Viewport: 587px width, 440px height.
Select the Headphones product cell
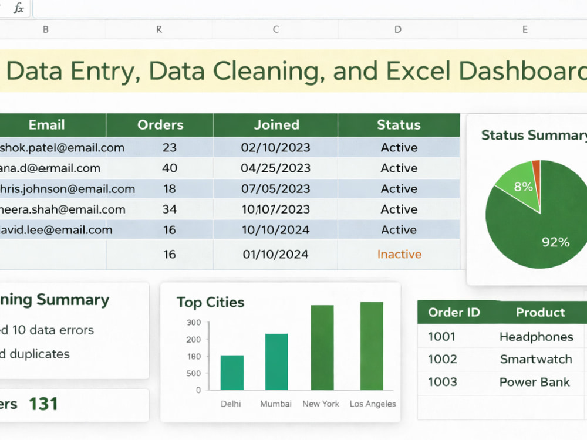pos(537,337)
